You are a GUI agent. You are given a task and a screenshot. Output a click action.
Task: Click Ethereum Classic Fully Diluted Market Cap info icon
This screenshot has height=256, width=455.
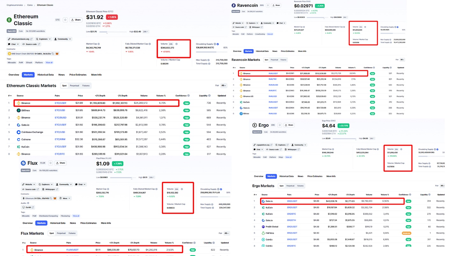(x=150, y=44)
